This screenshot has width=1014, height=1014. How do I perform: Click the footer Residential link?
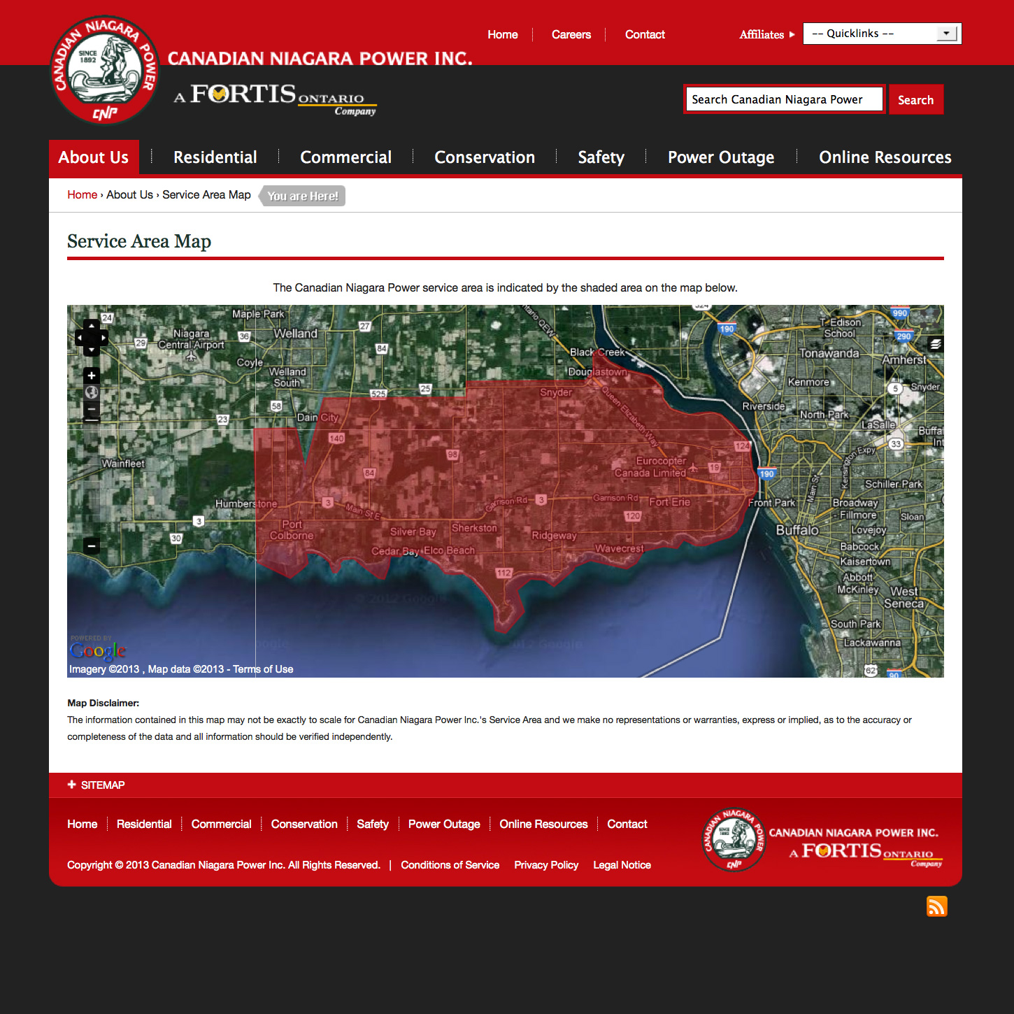144,824
